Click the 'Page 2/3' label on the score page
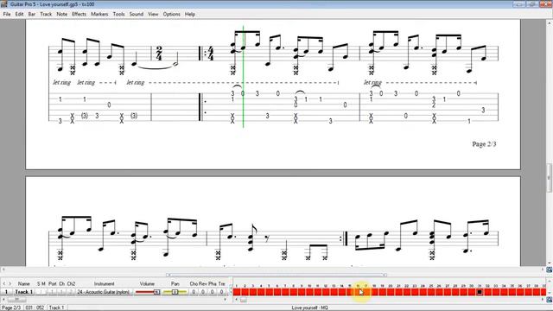The height and width of the screenshot is (311, 553). (x=484, y=144)
